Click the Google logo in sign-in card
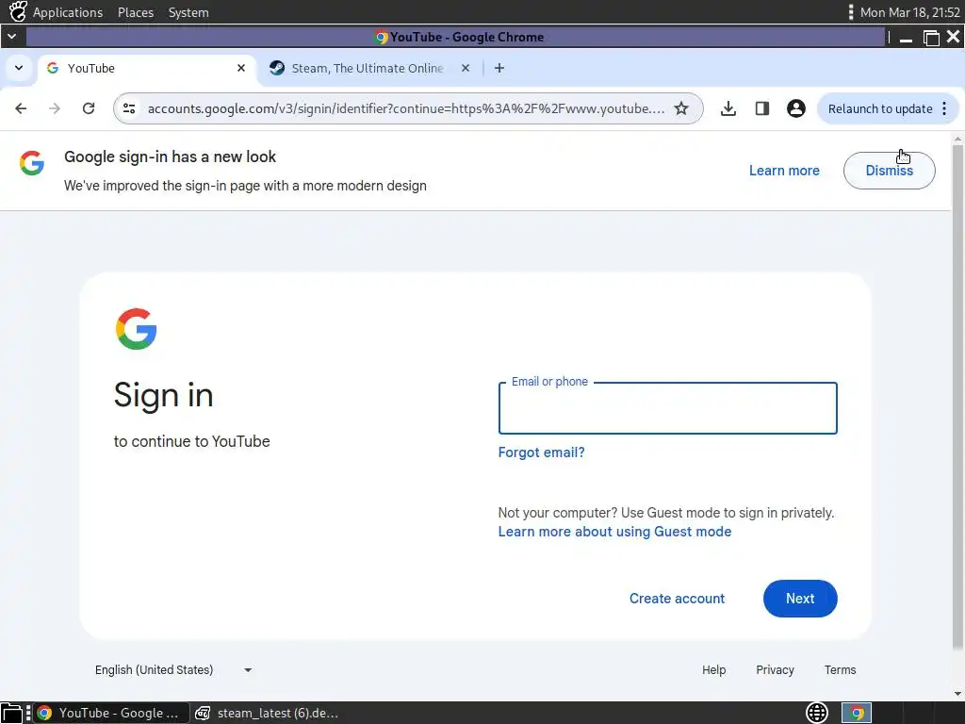 tap(136, 329)
